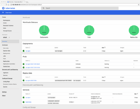The width and height of the screenshot is (140, 109).
Task: Click the Deployments pie chart
Action: point(44,30)
